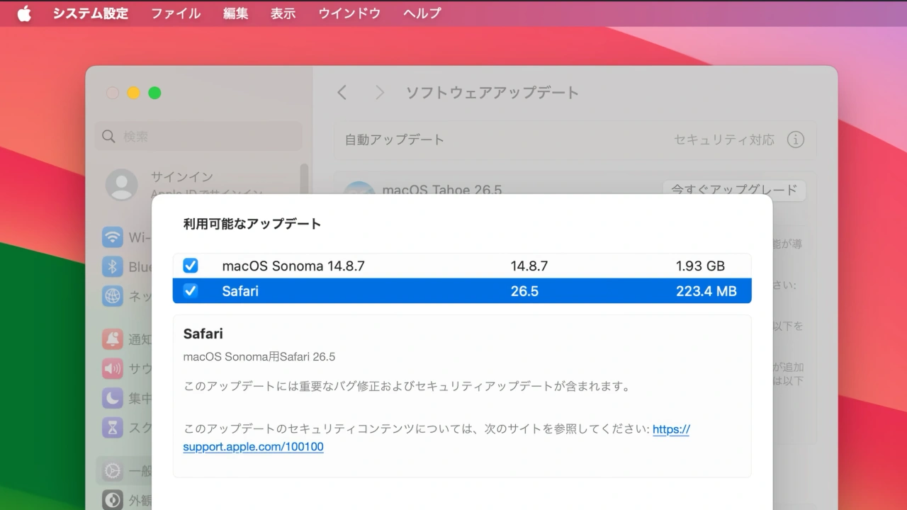Go forward with the right chevron

[x=380, y=93]
